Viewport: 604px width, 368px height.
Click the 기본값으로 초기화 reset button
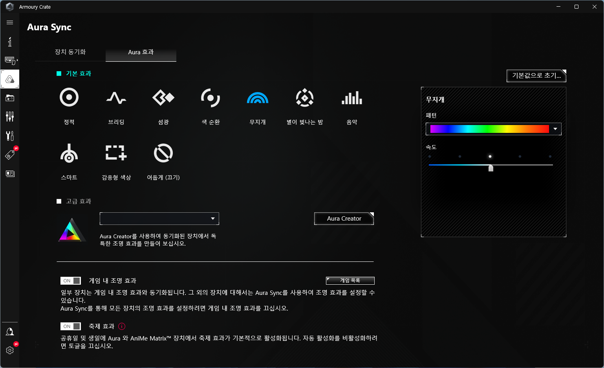(x=536, y=75)
